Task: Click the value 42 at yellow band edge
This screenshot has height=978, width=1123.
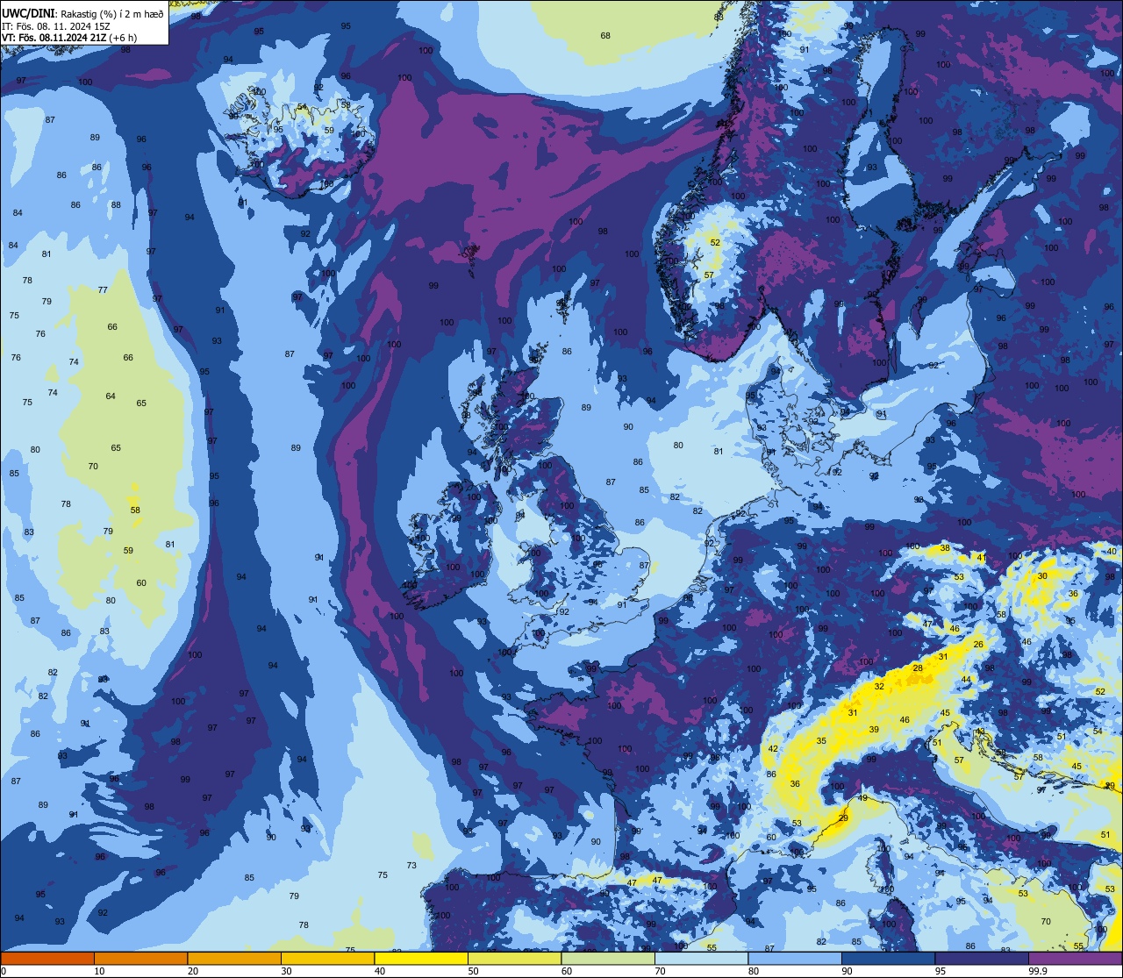Action: [773, 749]
